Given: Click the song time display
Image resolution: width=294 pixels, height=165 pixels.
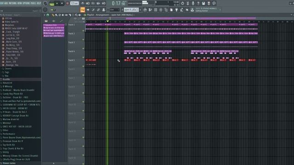Looking at the screenshot, I should 119,3.
